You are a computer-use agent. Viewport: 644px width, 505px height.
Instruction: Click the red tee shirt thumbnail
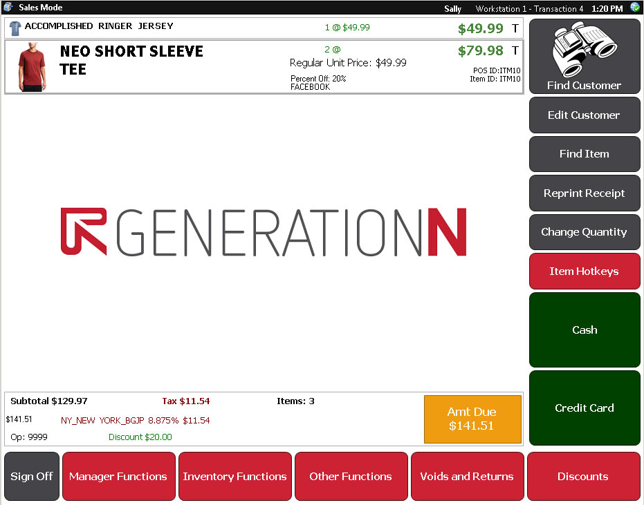(32, 67)
